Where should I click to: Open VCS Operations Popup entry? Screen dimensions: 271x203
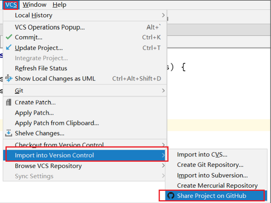tap(50, 27)
